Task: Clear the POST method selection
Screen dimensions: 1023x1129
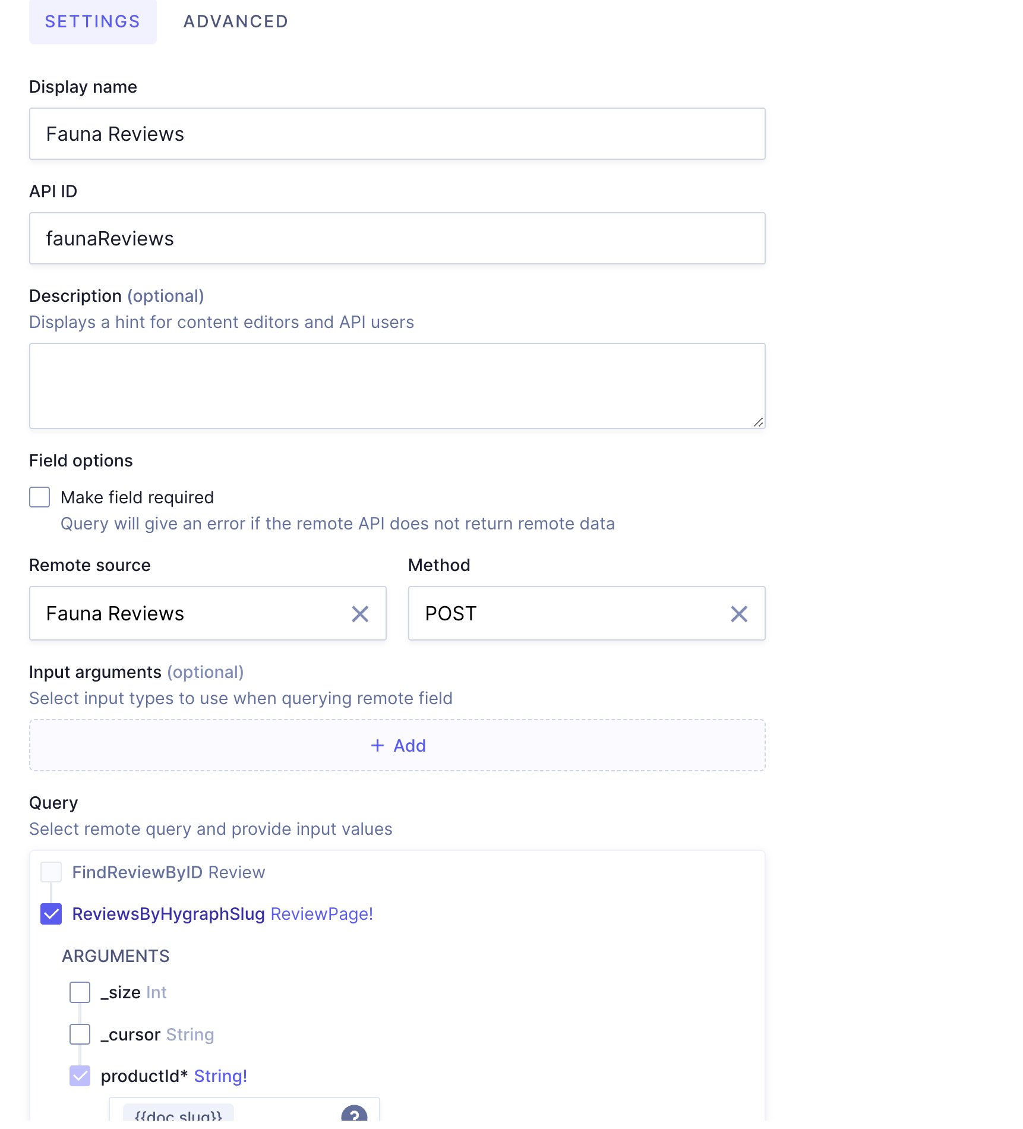Action: [739, 613]
